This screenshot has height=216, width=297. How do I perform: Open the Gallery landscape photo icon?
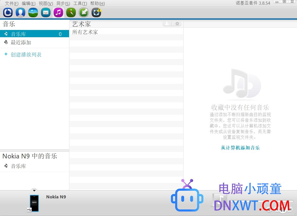[33, 12]
